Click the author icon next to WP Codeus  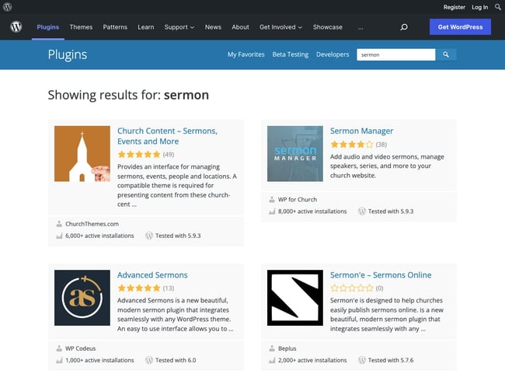point(59,348)
